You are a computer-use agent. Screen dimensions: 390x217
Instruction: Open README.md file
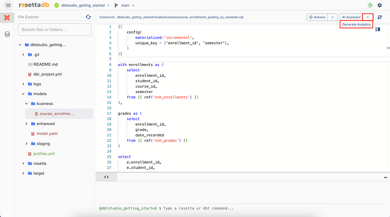45,64
